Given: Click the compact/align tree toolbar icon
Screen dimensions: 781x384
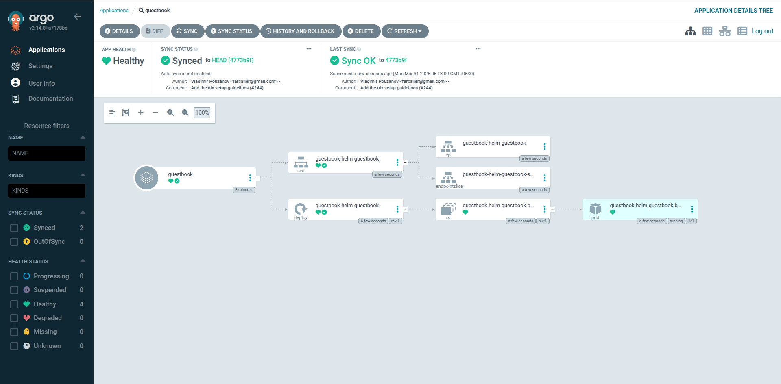Looking at the screenshot, I should pos(112,113).
